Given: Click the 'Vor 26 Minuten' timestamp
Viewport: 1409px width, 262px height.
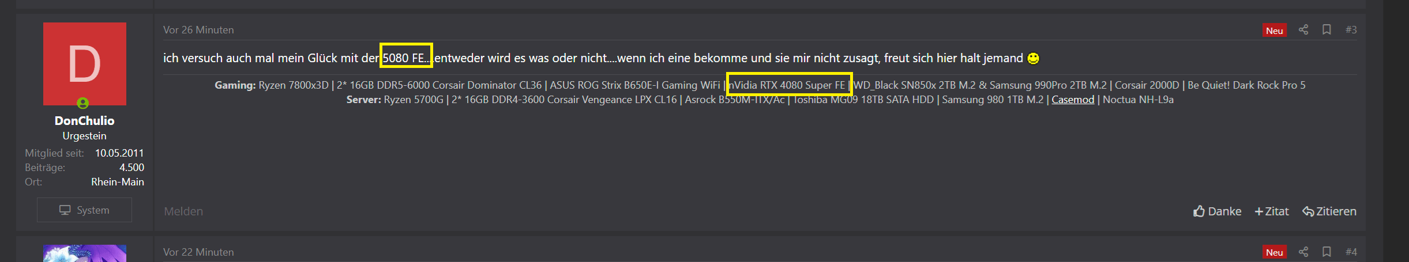Looking at the screenshot, I should (198, 30).
